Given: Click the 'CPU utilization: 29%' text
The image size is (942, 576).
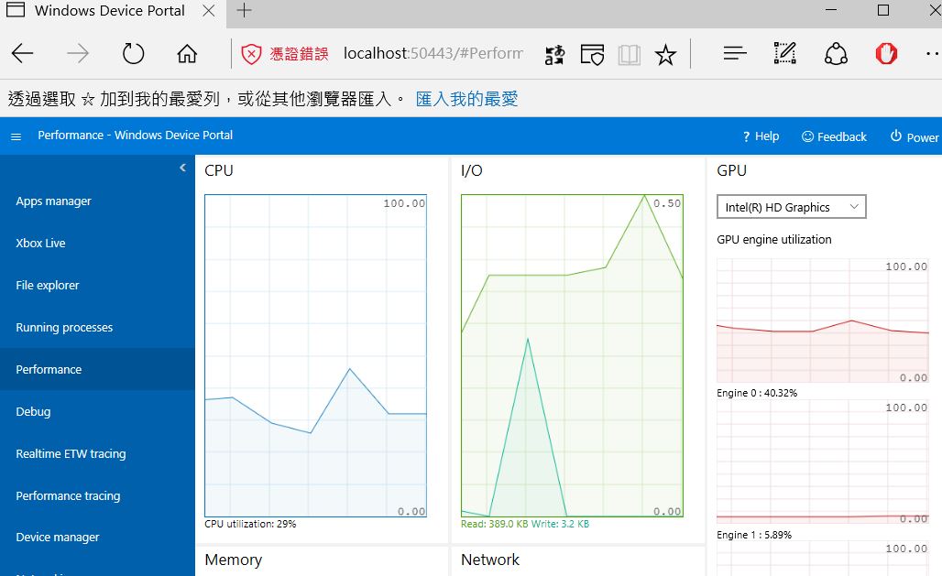Looking at the screenshot, I should pyautogui.click(x=250, y=524).
